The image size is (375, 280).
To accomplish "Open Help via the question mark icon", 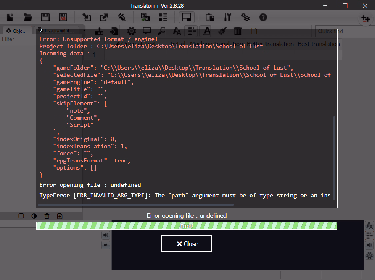I will tap(263, 17).
